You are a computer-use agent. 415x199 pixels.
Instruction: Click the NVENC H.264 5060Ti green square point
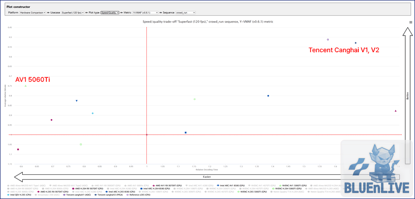[81, 144]
